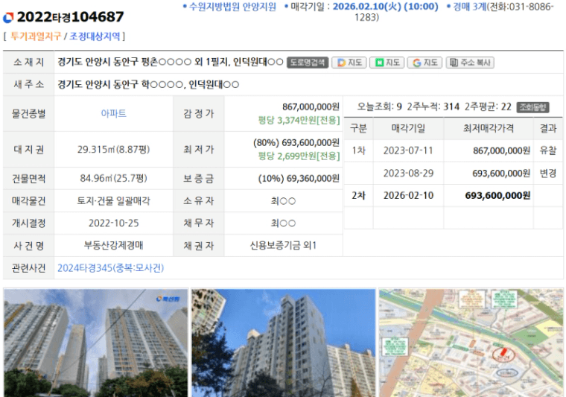Click the 조회동향 button
The image size is (566, 397).
tap(532, 107)
